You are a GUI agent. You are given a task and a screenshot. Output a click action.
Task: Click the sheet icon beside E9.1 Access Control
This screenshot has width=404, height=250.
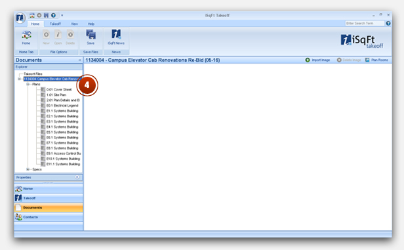[x=43, y=154]
